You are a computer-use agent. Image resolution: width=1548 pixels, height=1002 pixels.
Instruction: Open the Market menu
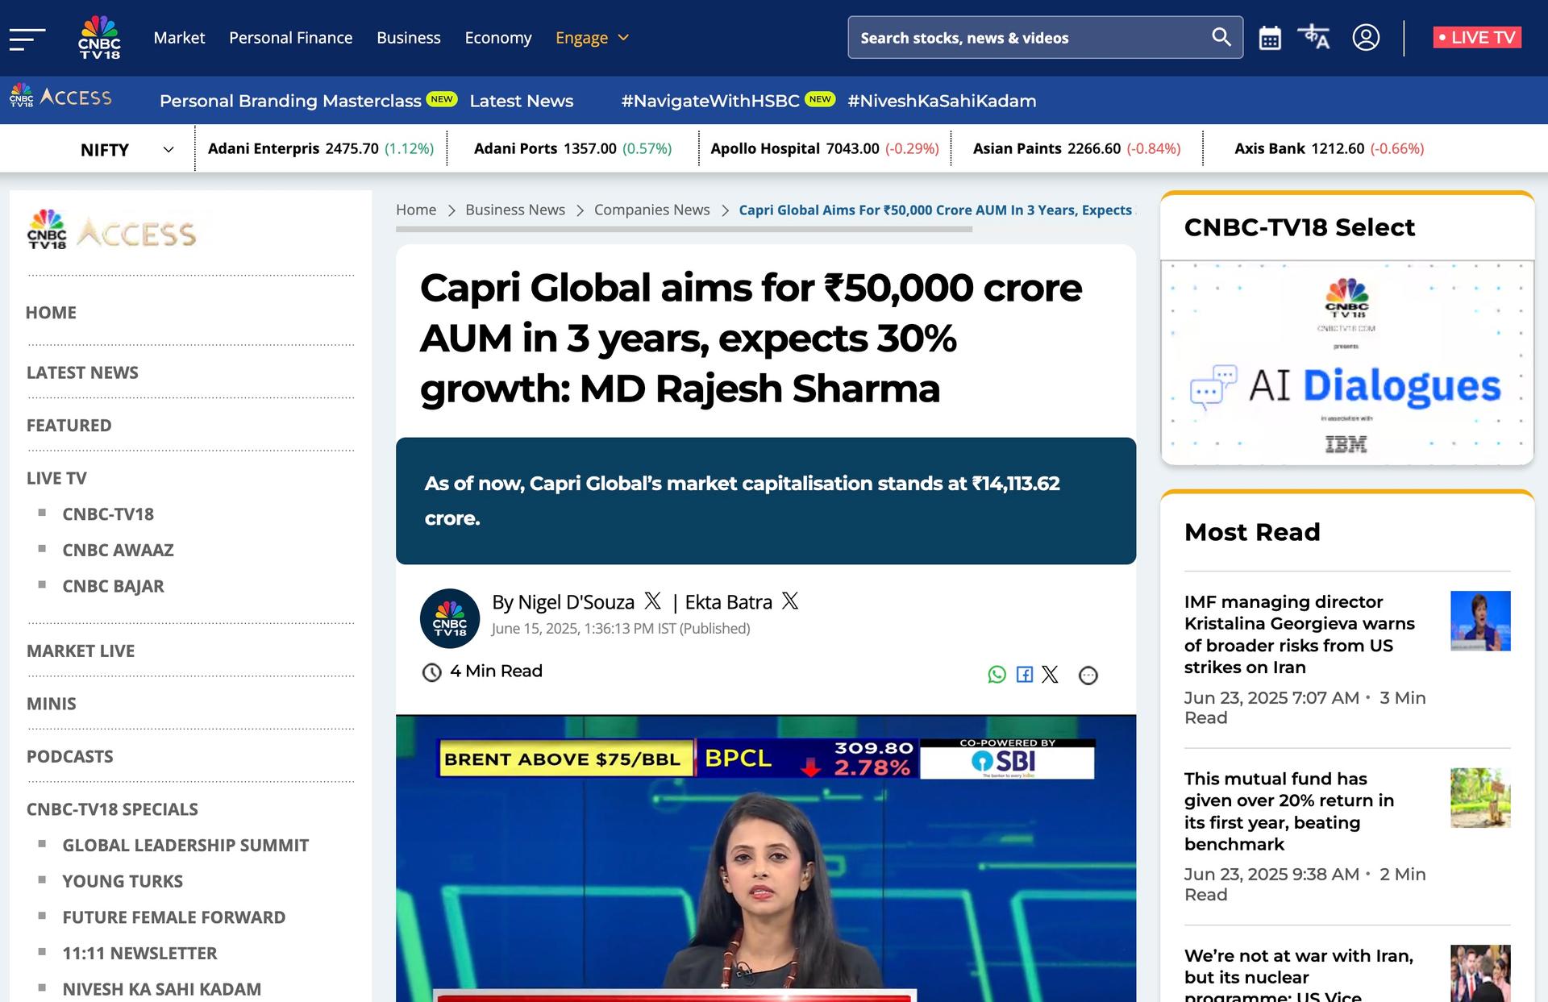coord(179,38)
